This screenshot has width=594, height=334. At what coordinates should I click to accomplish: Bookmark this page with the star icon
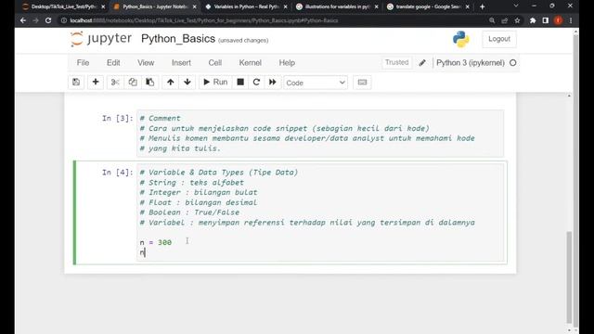[517, 20]
